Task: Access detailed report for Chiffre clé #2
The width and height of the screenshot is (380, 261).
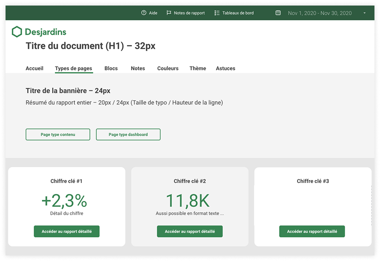Action: pyautogui.click(x=190, y=231)
